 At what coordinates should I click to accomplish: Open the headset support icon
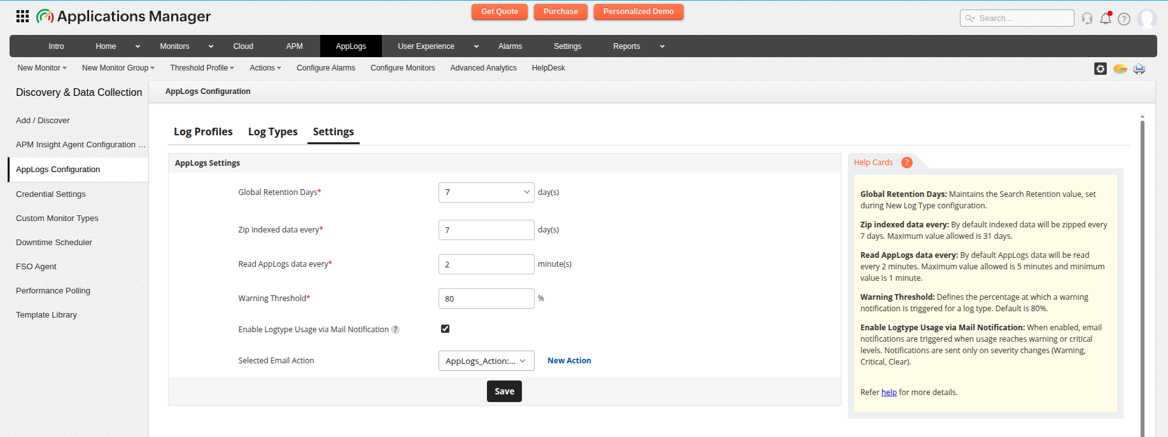point(1087,18)
